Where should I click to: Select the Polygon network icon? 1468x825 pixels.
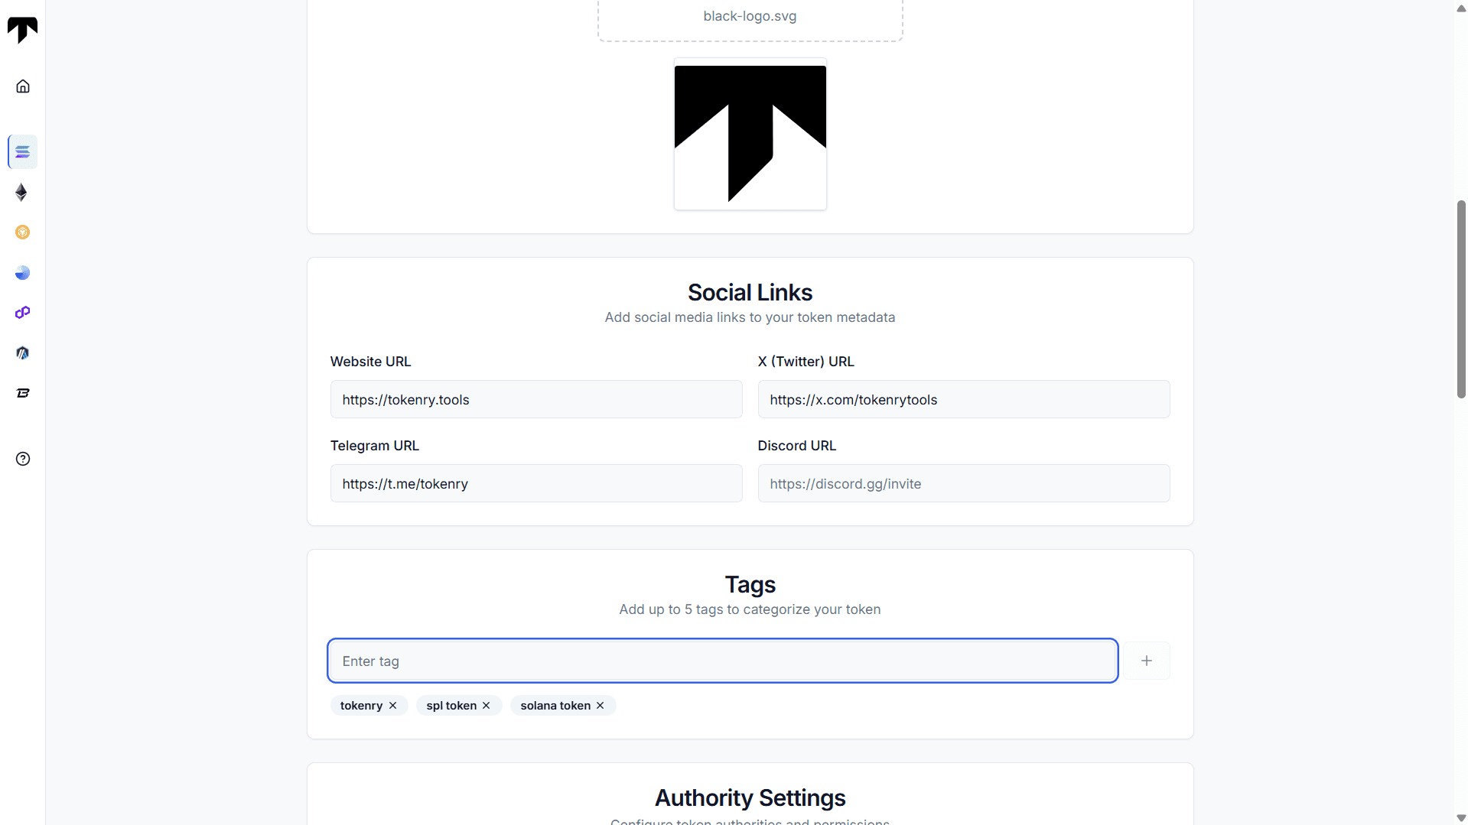tap(23, 313)
